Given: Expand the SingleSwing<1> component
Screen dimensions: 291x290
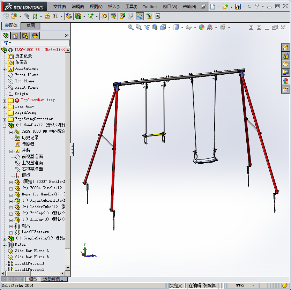Looking at the screenshot, I should [x=4, y=239].
